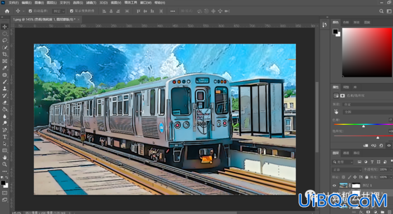The width and height of the screenshot is (393, 214).
Task: Toggle Show Transform Controls checkbox
Action: [72, 11]
